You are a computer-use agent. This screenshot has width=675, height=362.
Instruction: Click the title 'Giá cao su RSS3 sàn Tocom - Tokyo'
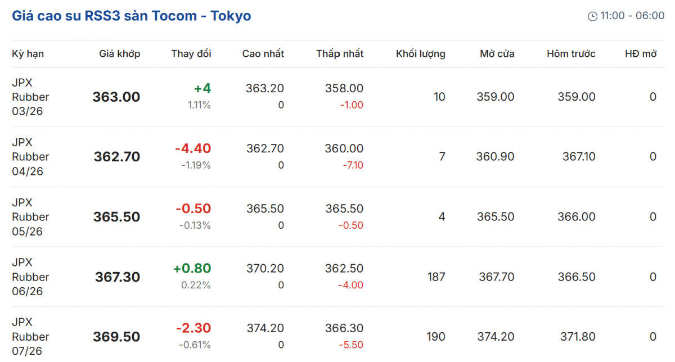[132, 16]
